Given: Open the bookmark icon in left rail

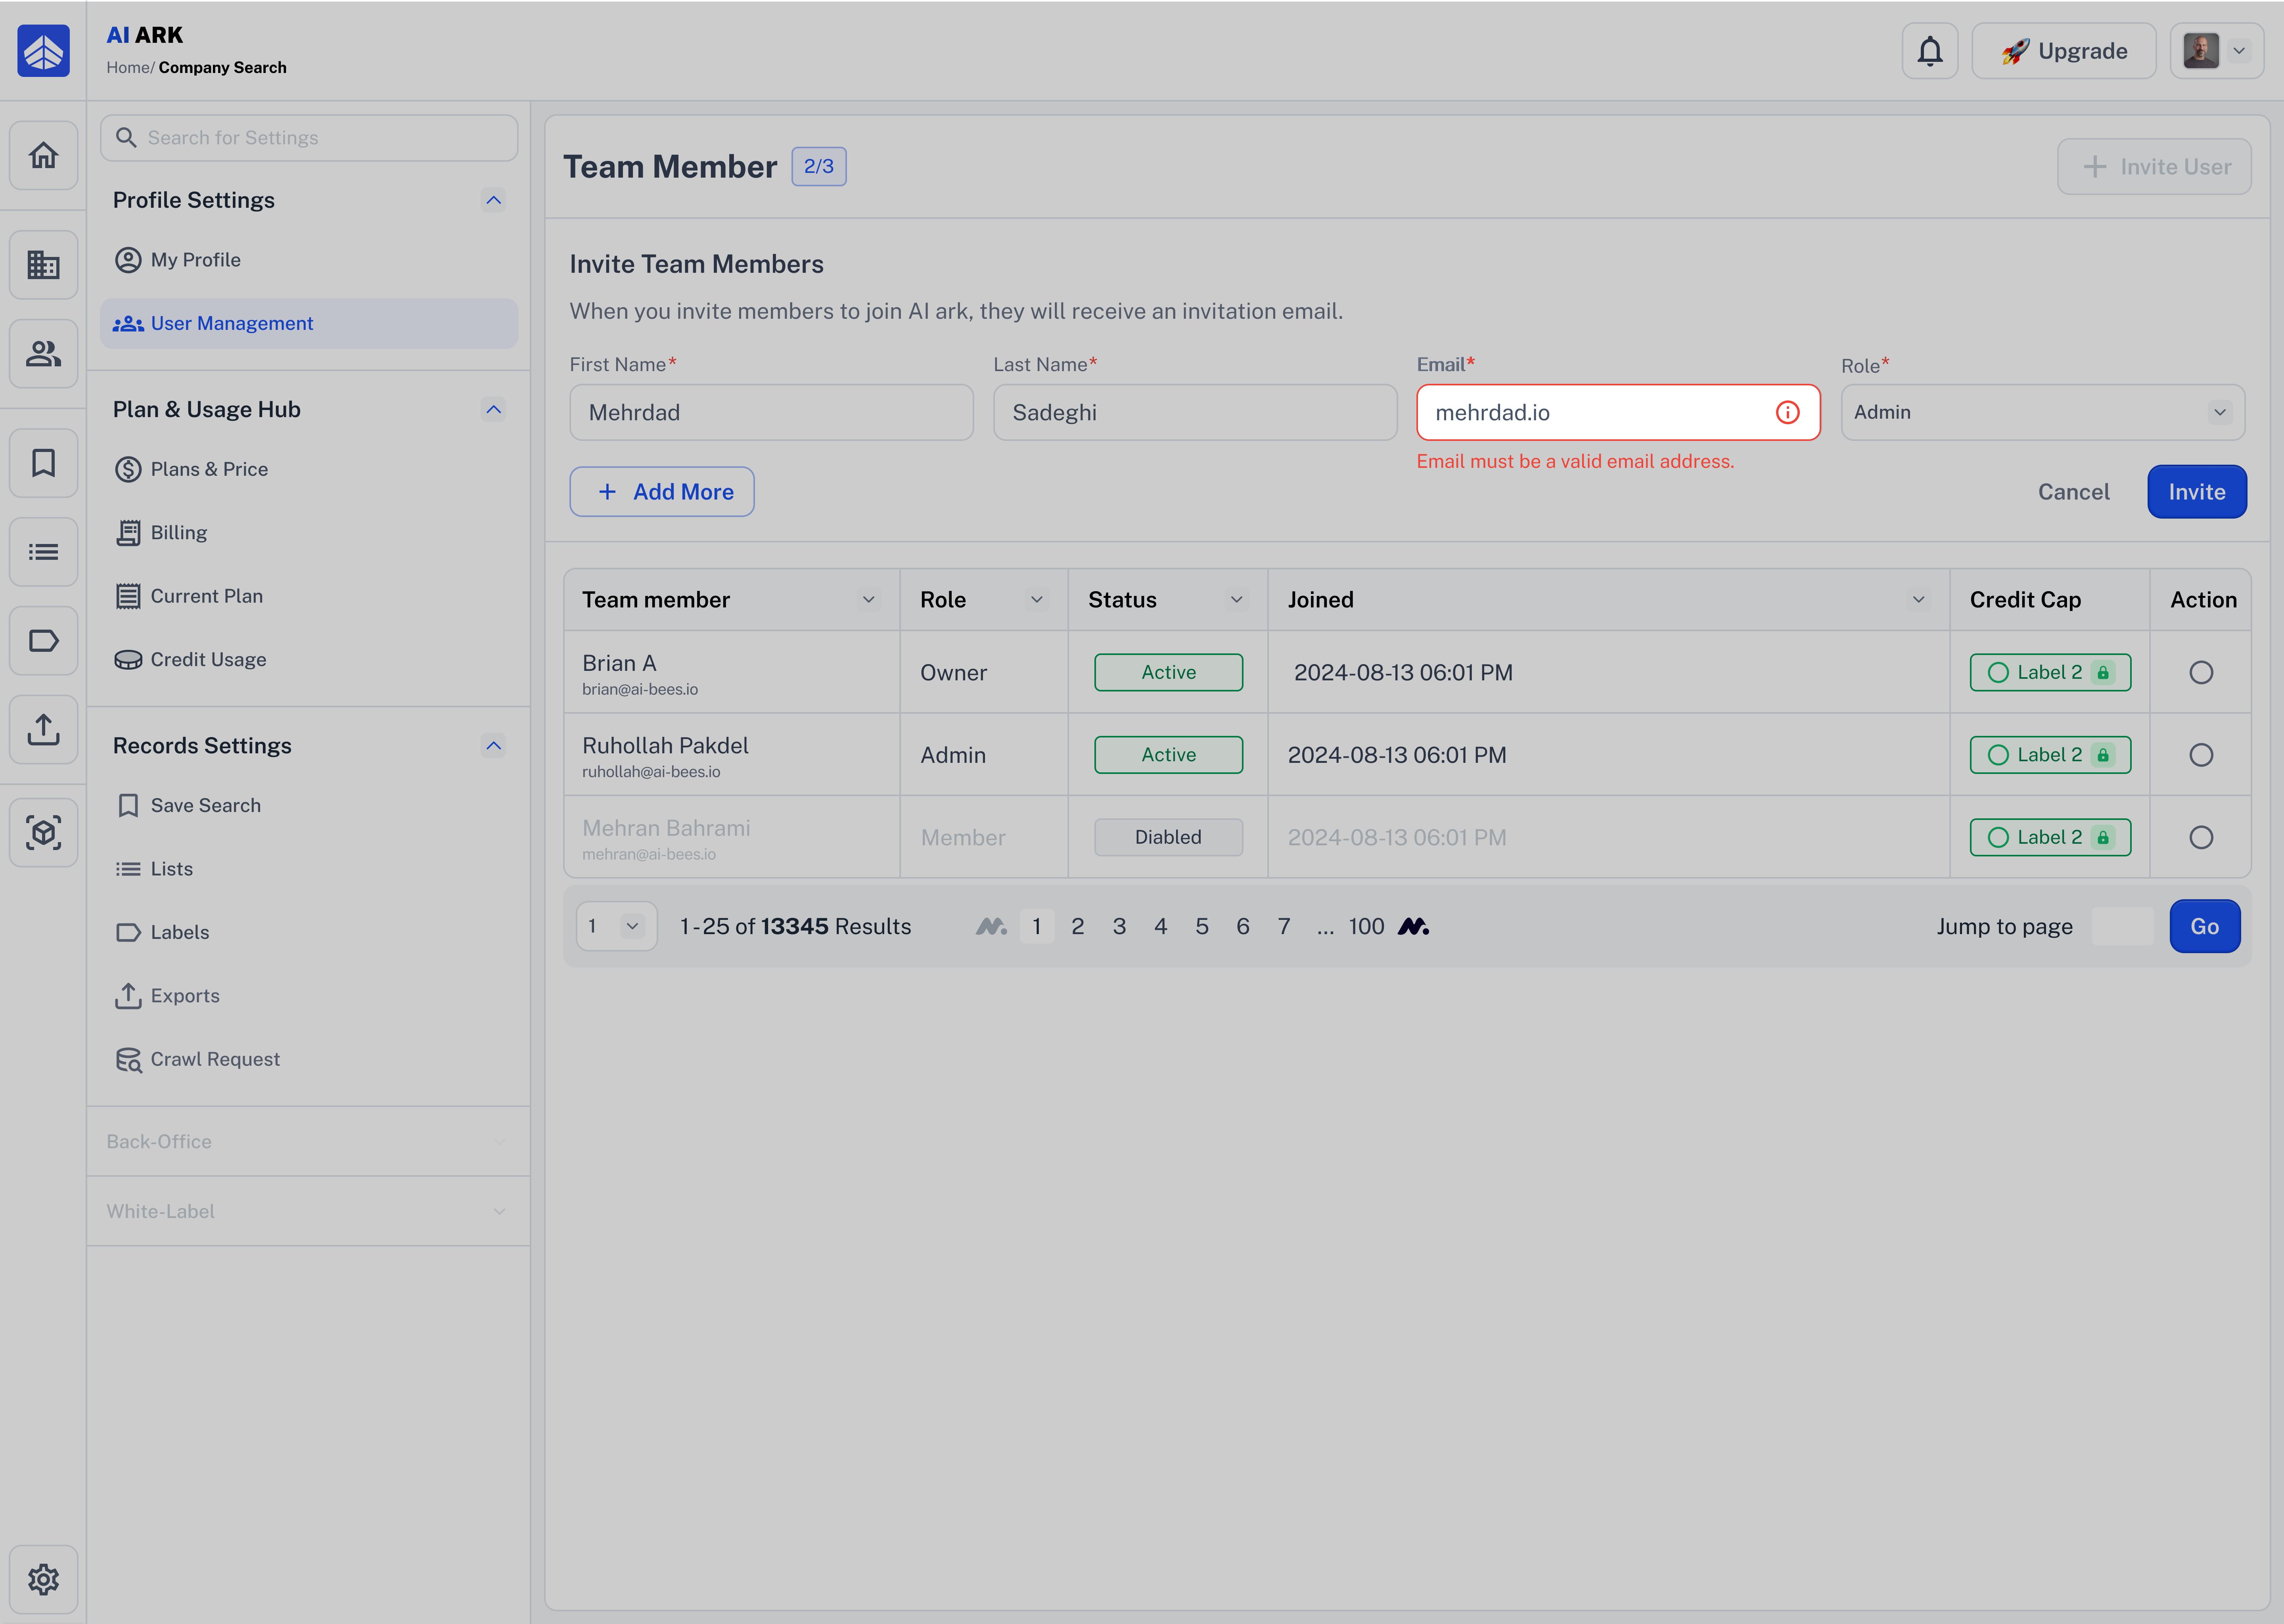Looking at the screenshot, I should pos(43,463).
